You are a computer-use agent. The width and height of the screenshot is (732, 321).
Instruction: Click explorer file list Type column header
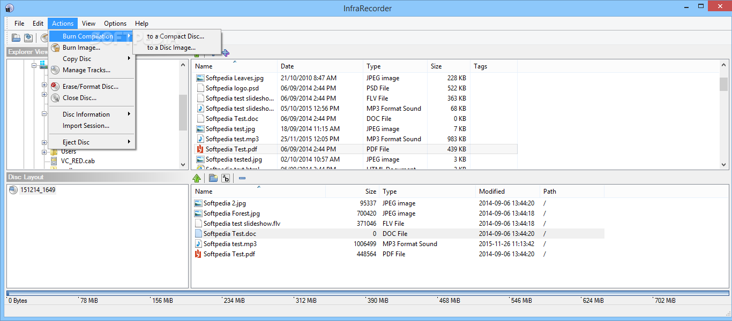coord(395,66)
